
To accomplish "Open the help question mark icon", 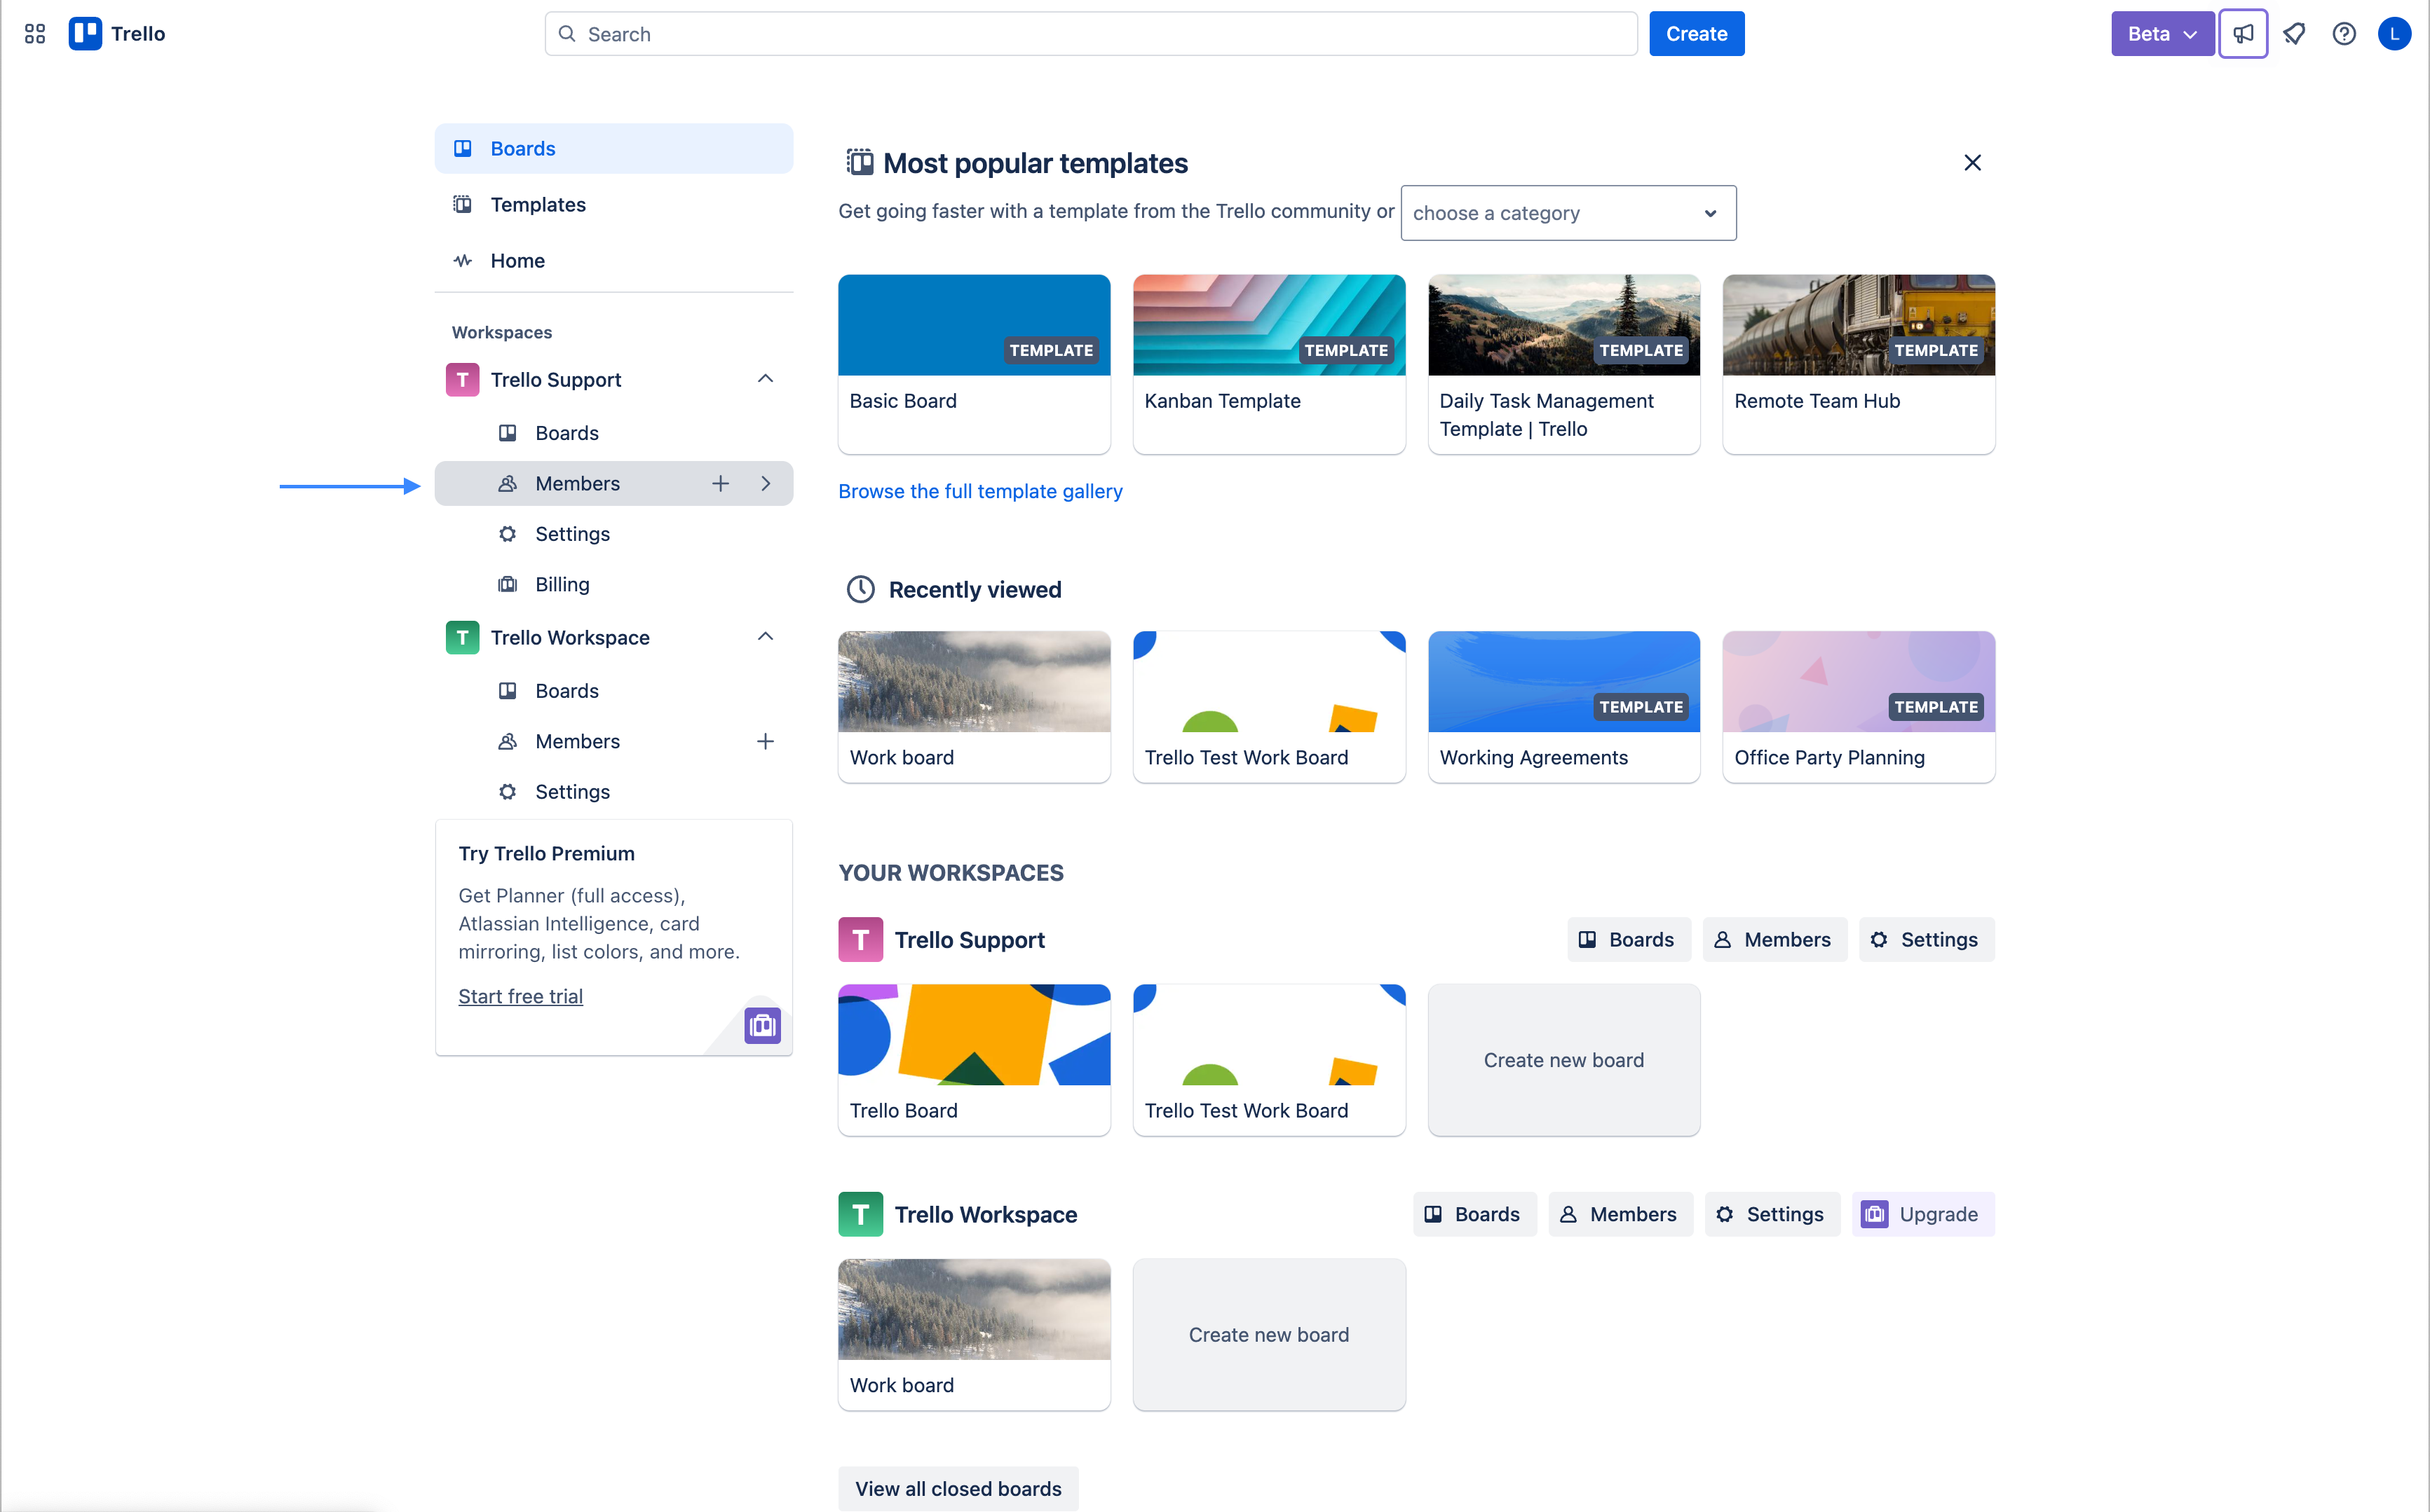I will tap(2344, 34).
